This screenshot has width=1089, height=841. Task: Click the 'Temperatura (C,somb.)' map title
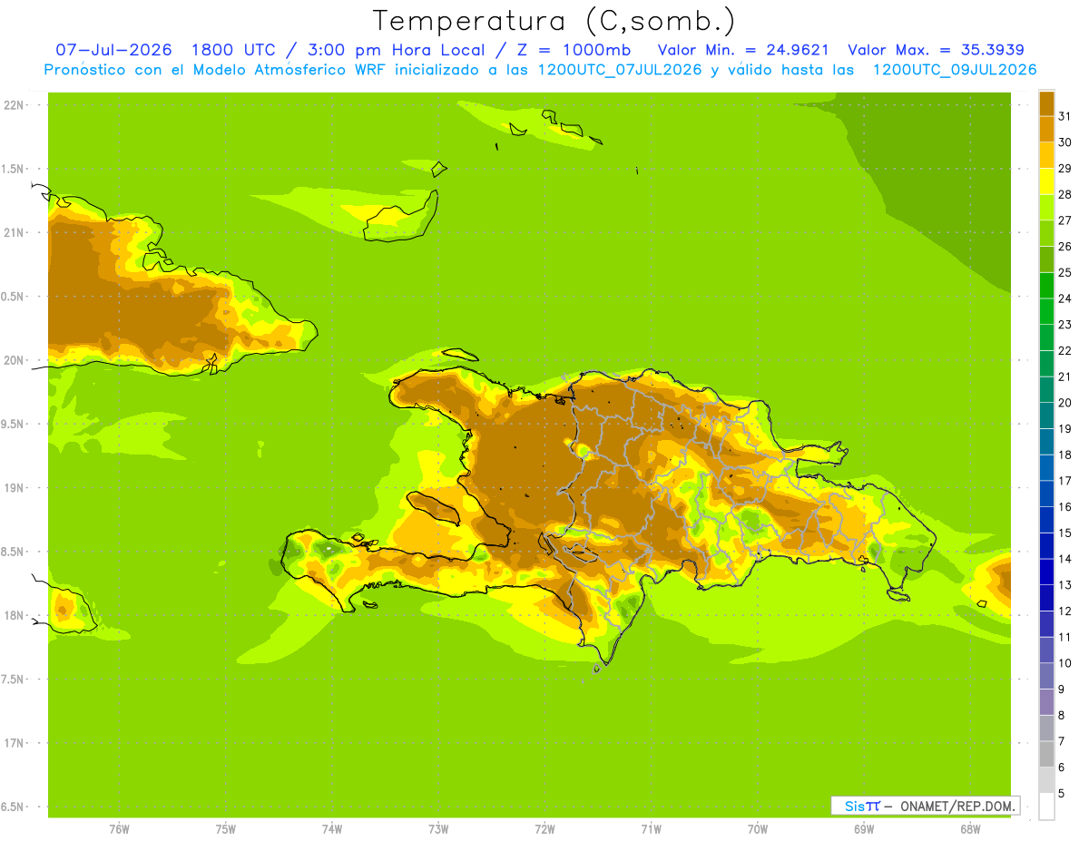click(554, 21)
